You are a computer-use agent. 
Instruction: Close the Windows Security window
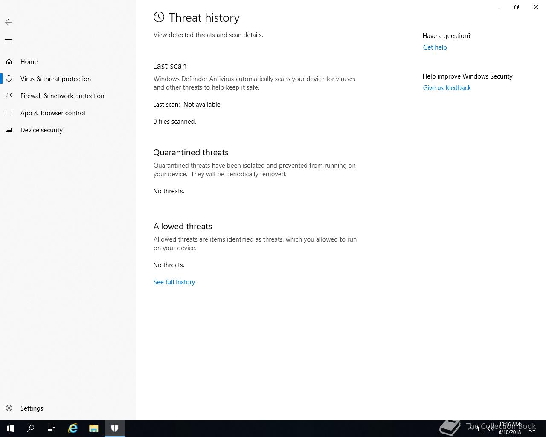[x=536, y=7]
